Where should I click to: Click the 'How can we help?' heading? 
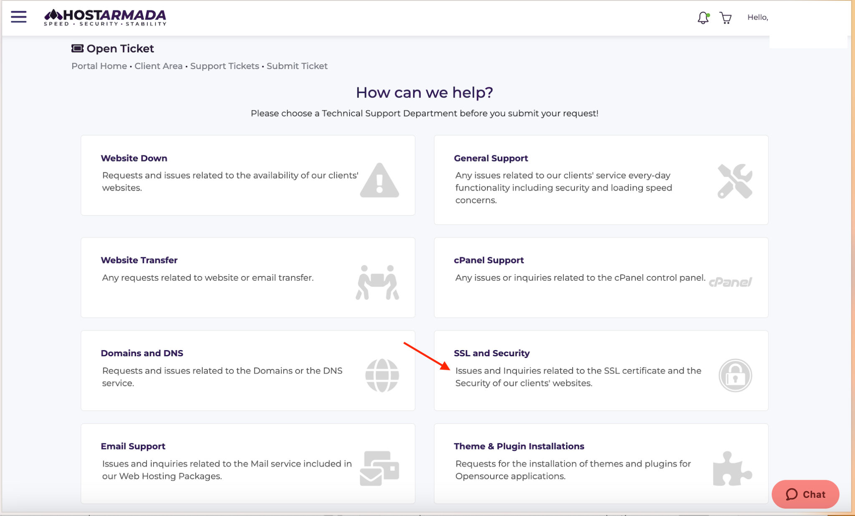425,92
